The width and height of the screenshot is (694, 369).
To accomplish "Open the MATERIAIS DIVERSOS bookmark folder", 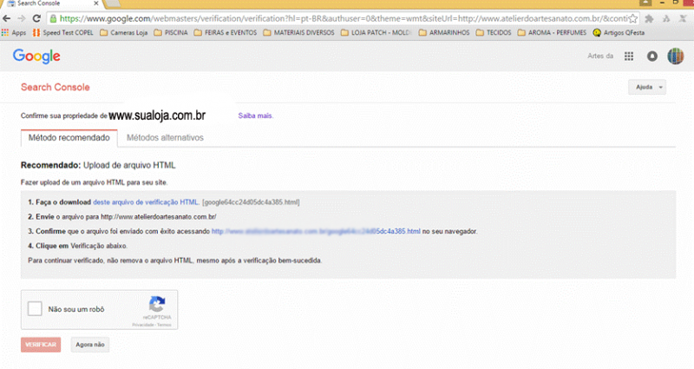I will (x=298, y=33).
